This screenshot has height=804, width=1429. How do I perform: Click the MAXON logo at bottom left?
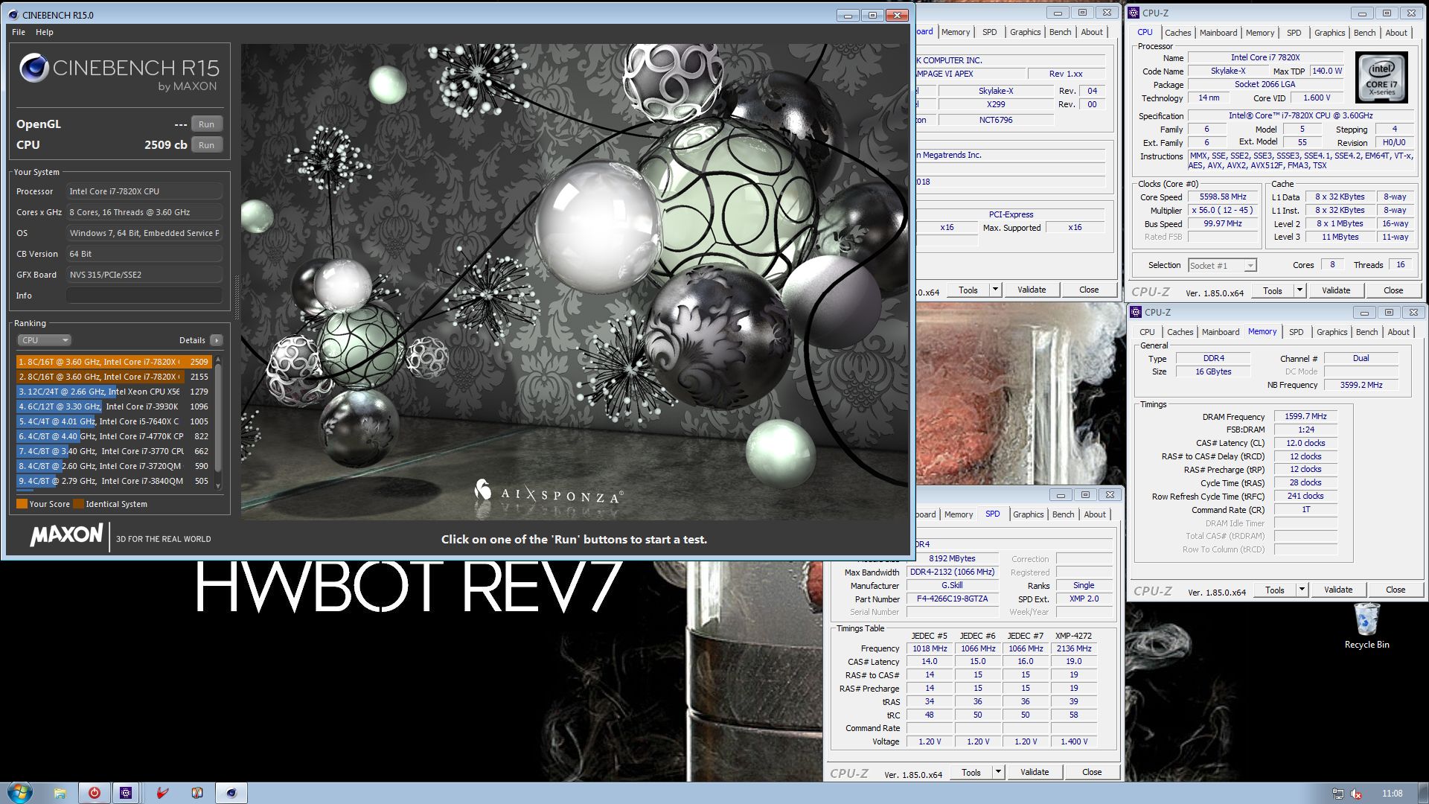[66, 535]
